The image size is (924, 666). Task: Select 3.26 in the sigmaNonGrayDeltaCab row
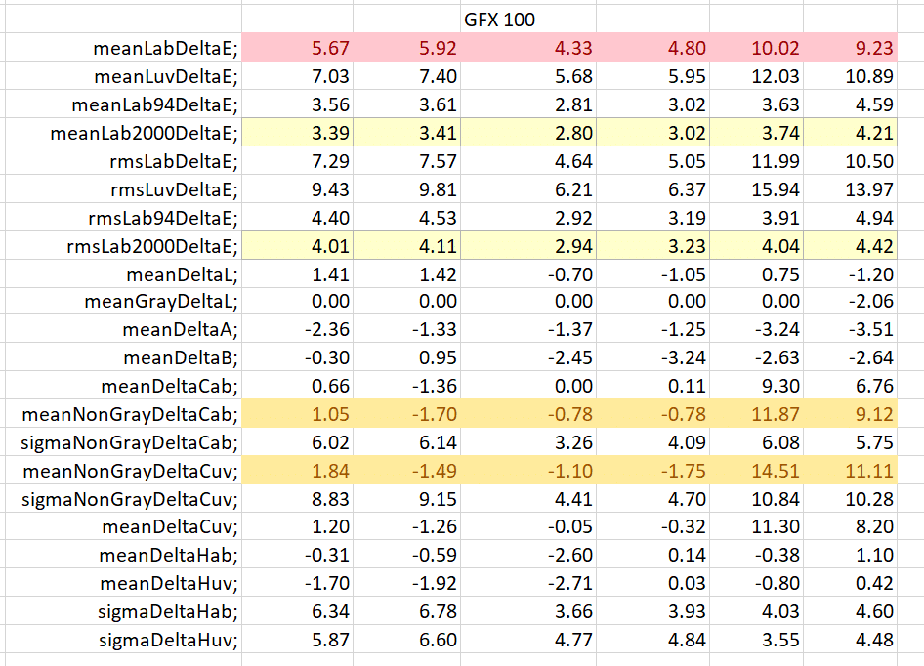[573, 442]
